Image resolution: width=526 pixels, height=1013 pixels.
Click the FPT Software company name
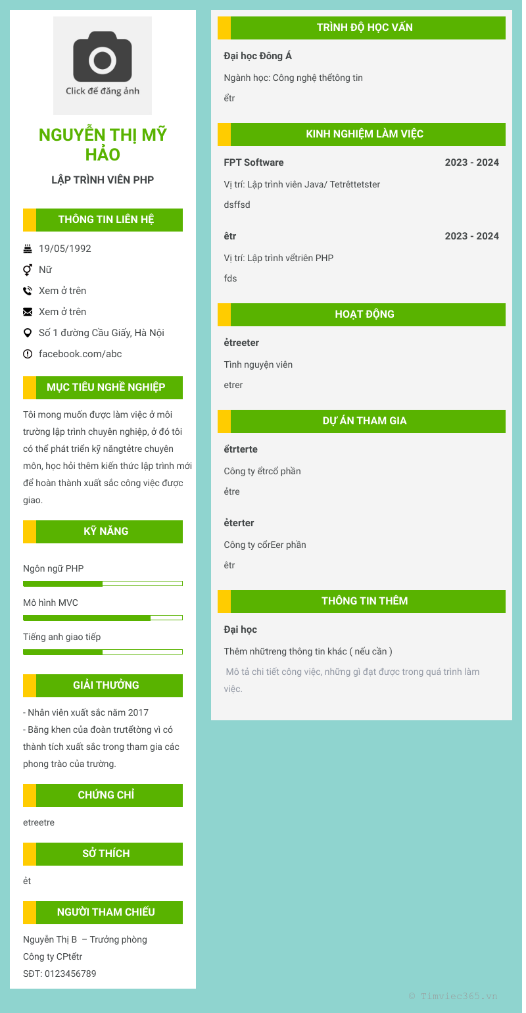coord(254,162)
